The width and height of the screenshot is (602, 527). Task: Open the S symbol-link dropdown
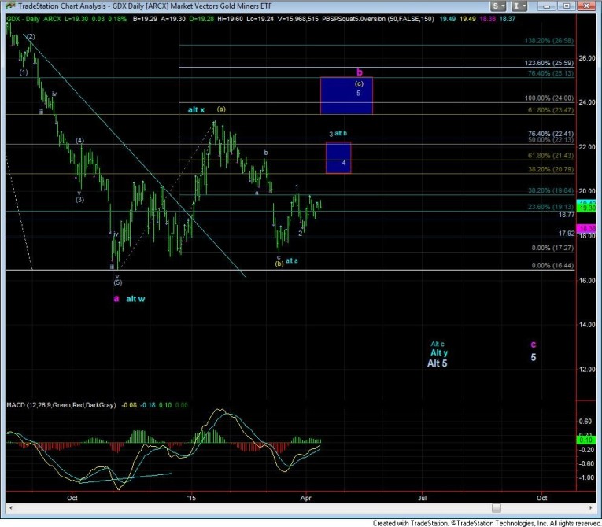[x=498, y=6]
